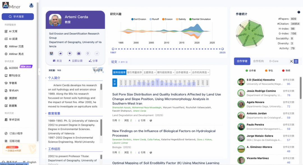
Task: Click the homepage icon on profile card
Action: 61,54
